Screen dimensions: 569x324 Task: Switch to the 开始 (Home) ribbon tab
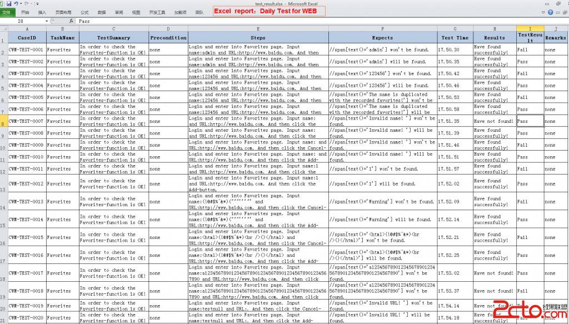[25, 12]
